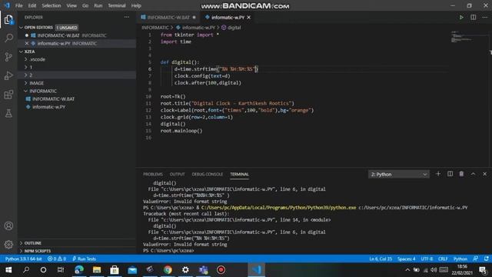Kill terminal with trash icon
The image size is (492, 277).
(461, 174)
